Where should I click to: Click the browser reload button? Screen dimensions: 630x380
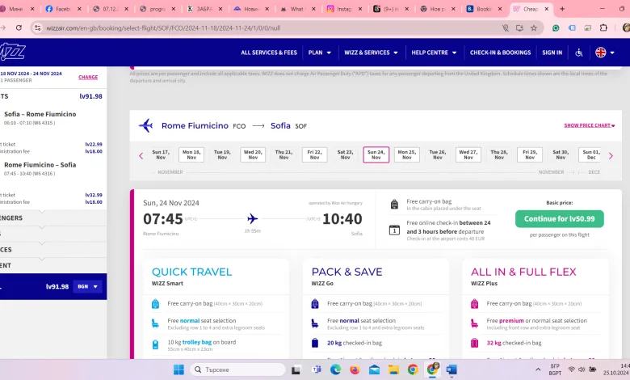19,27
